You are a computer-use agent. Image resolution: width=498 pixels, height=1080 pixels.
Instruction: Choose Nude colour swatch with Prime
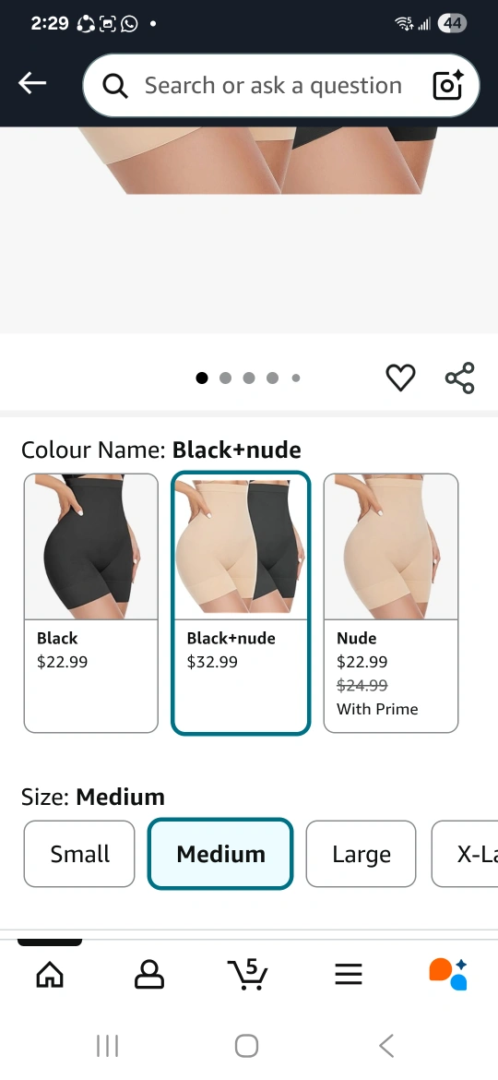point(391,603)
